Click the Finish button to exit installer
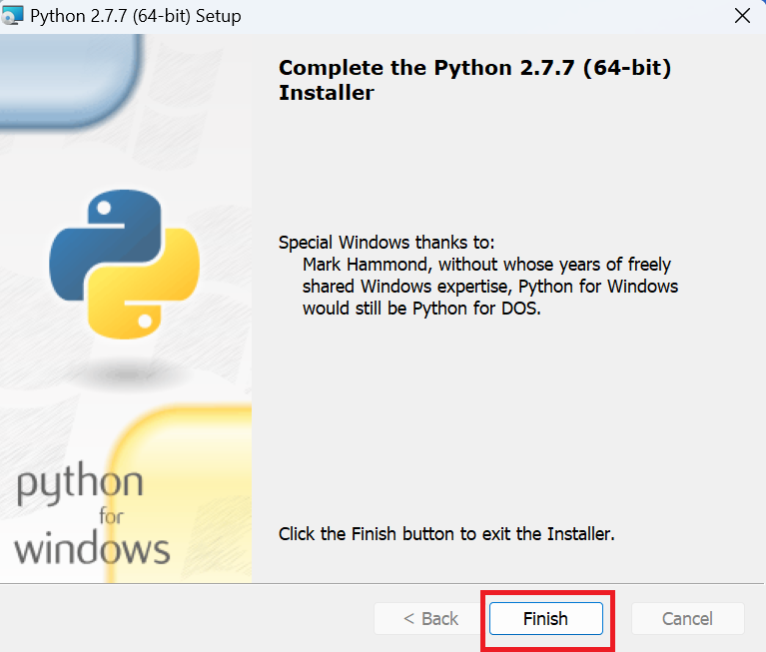766x652 pixels. tap(545, 618)
